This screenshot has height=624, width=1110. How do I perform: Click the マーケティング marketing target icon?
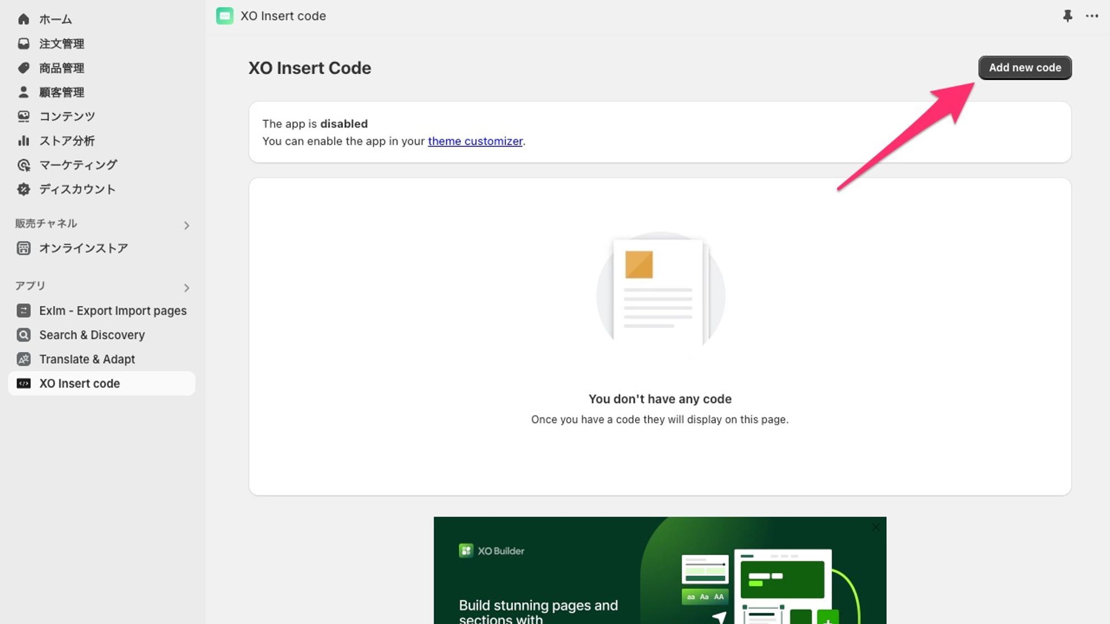pyautogui.click(x=23, y=165)
